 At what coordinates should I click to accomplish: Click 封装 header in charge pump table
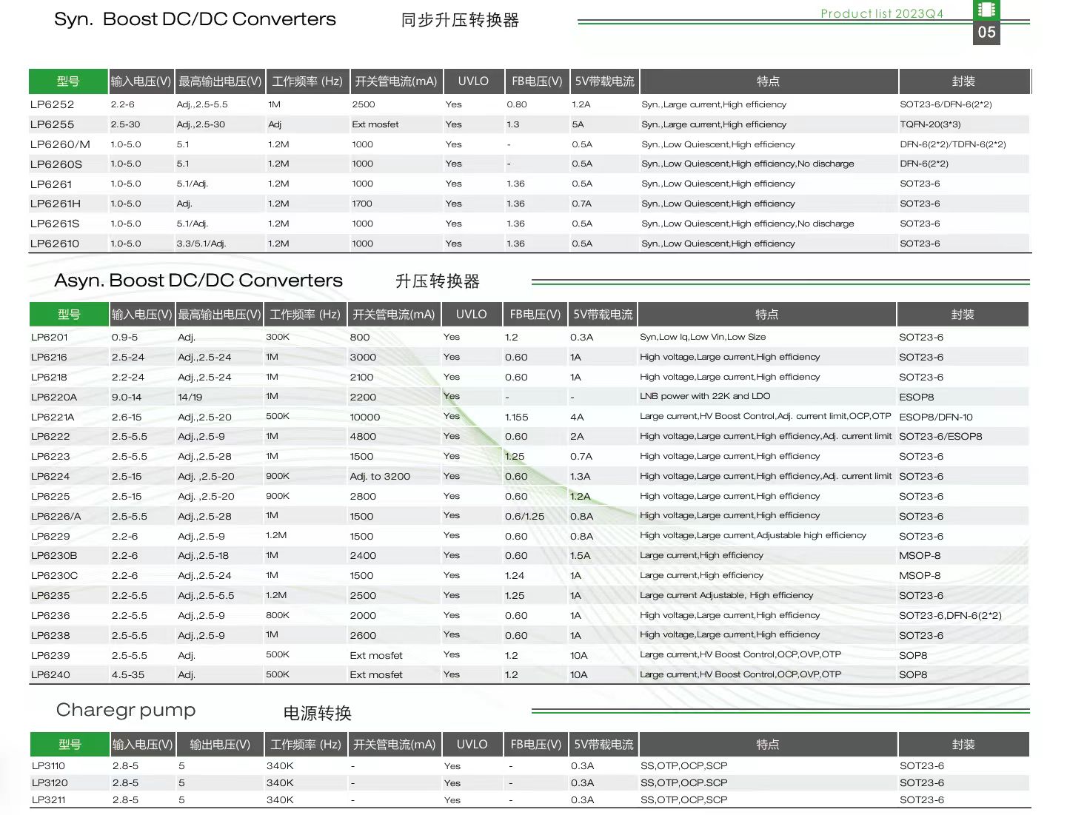[x=963, y=744]
